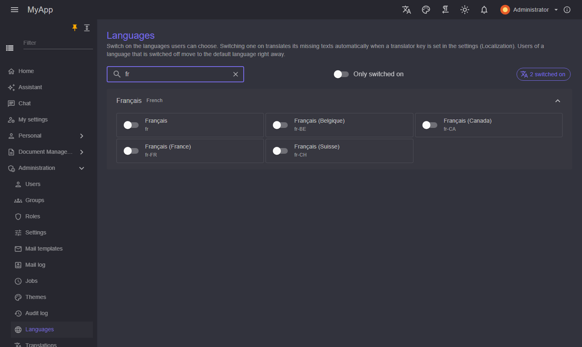The height and width of the screenshot is (347, 582).
Task: Open the theme palette icon in top bar
Action: 426,10
